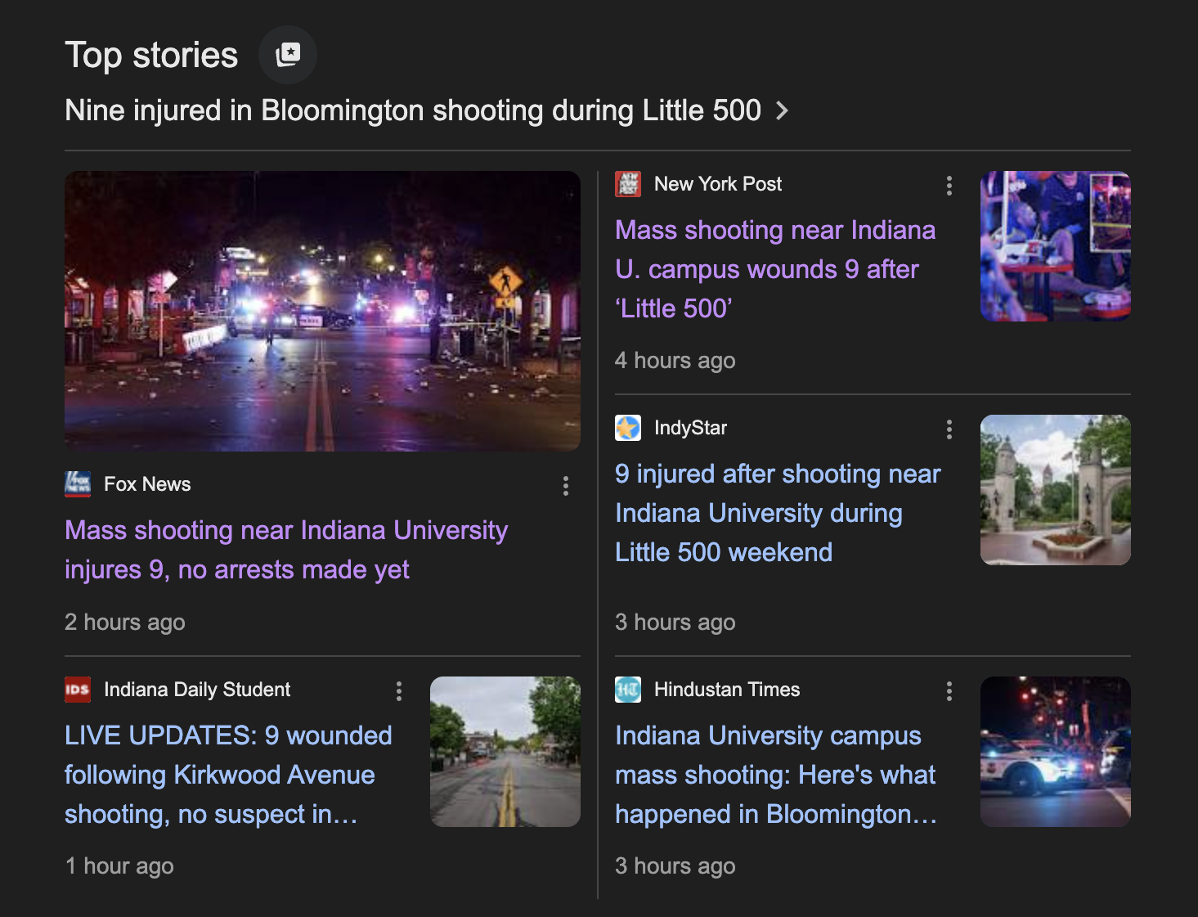The width and height of the screenshot is (1198, 917).
Task: Click the saved stories icon beside Top stories
Action: 288,55
